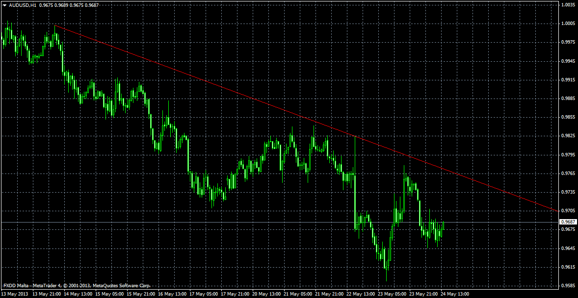Click the 13 May 2013 date label

point(15,294)
